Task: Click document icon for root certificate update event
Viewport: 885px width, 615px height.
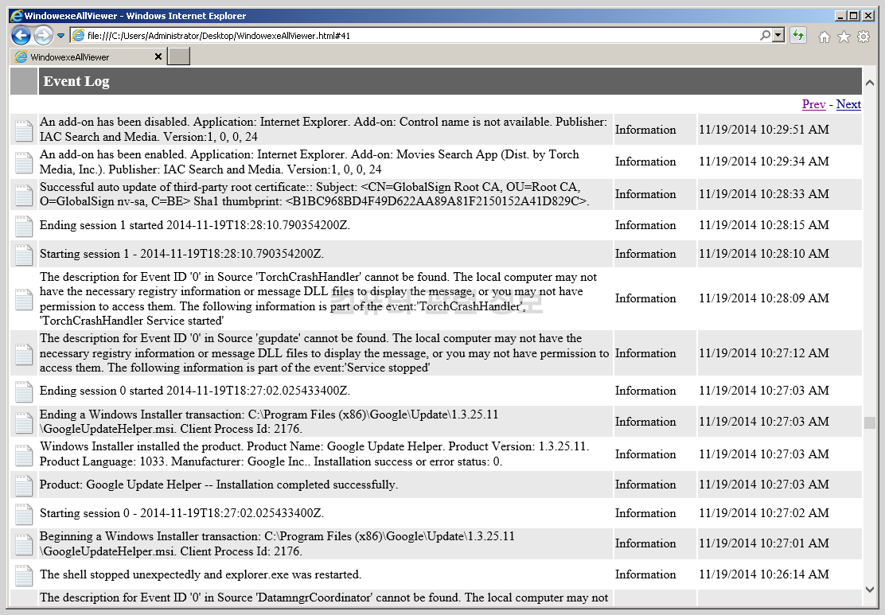Action: click(x=24, y=195)
